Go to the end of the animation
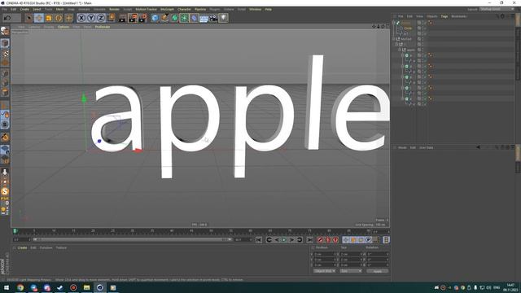Image resolution: width=521 pixels, height=293 pixels. pyautogui.click(x=309, y=240)
